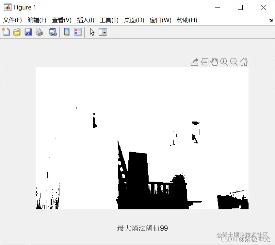Toggle Edit Plot mode with the arrow tool
This screenshot has height=245, width=275.
[92, 32]
